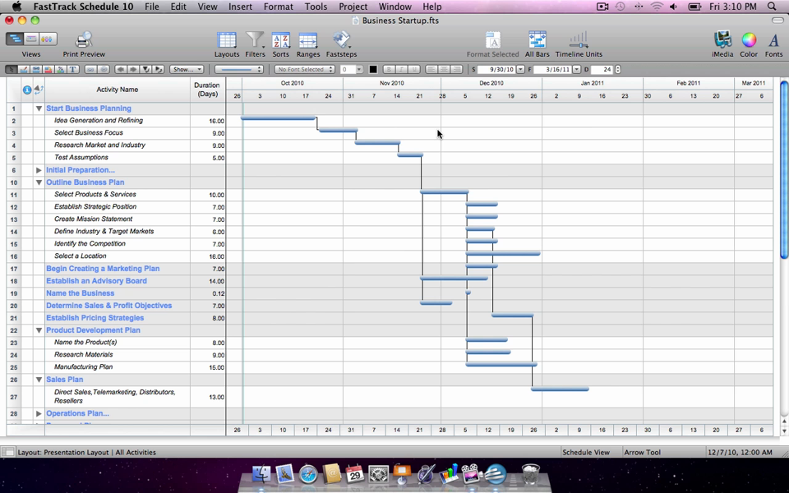Open the File menu
The image size is (789, 493).
(151, 7)
